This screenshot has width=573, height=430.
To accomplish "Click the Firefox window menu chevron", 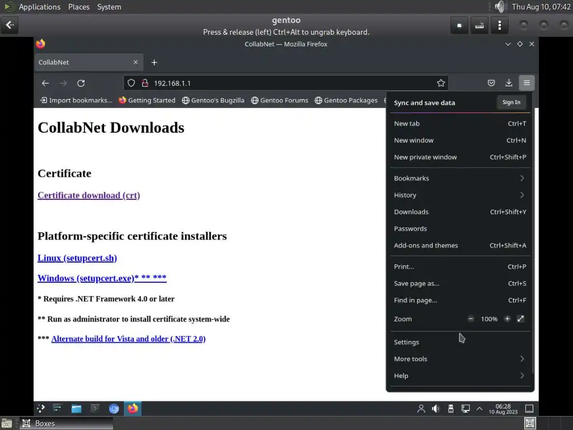I will coord(508,44).
